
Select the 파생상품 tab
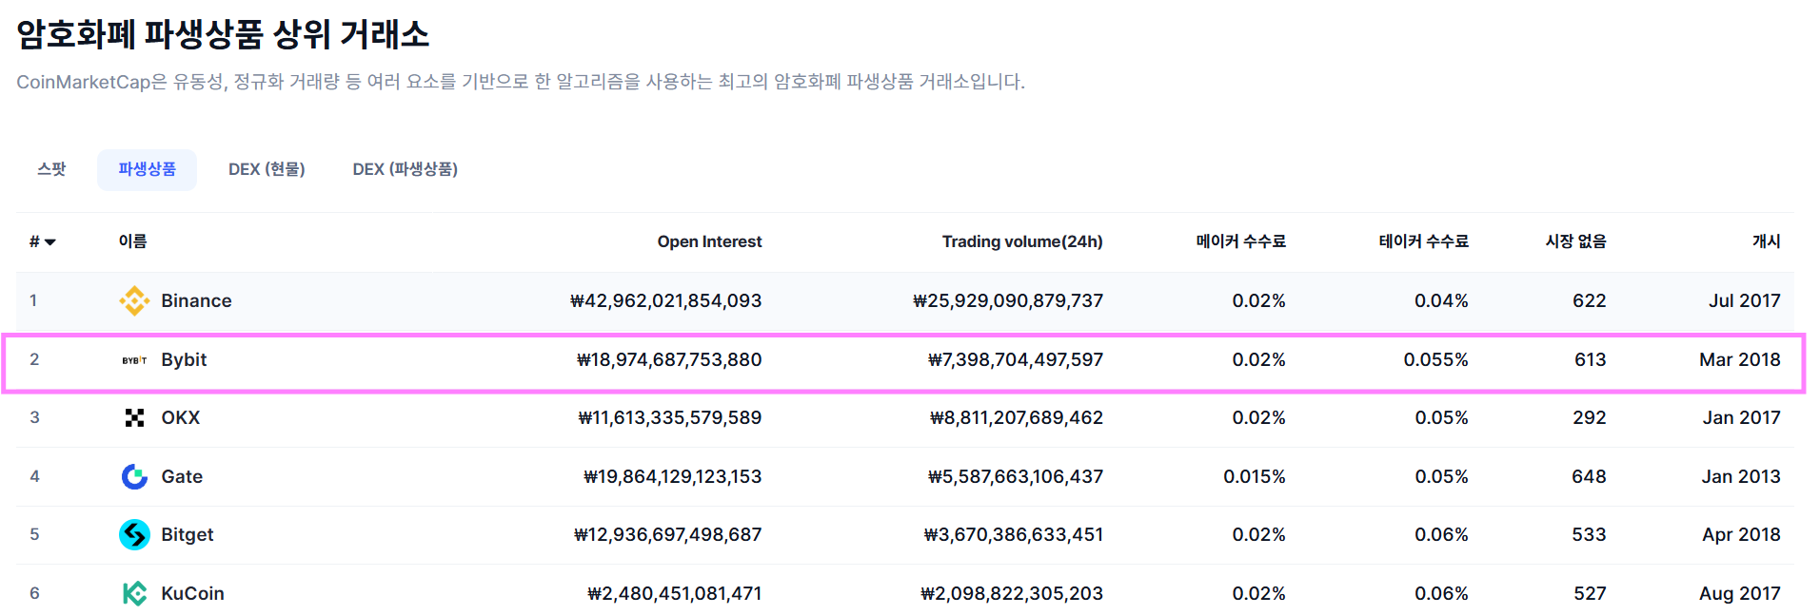[147, 169]
